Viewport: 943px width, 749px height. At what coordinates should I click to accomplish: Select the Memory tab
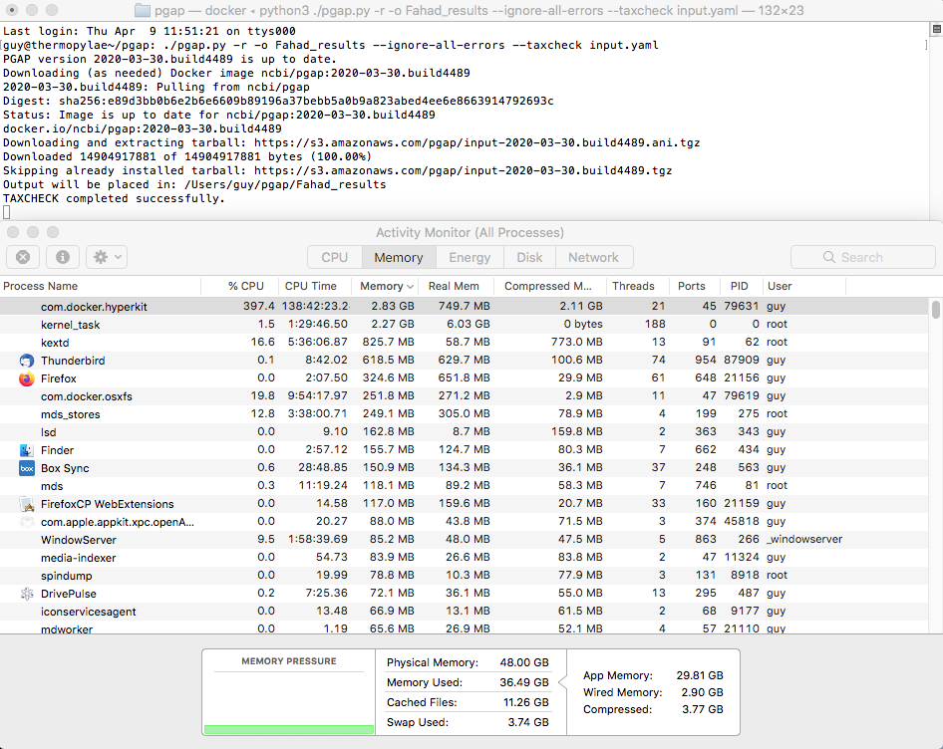399,257
